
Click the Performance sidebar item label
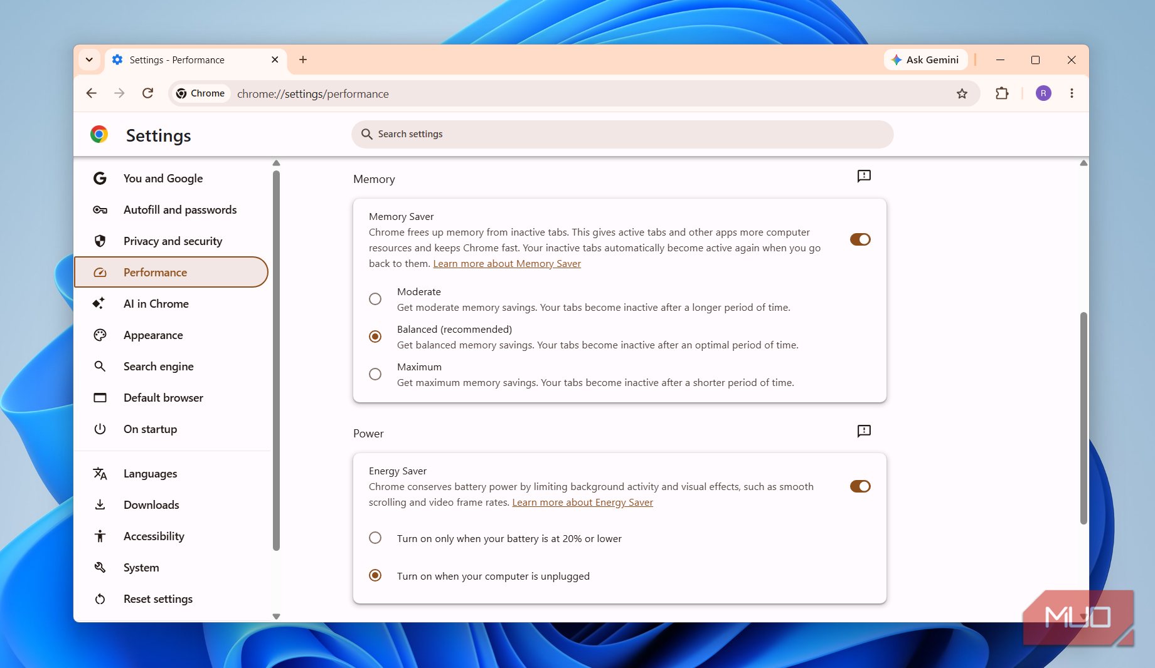point(155,273)
